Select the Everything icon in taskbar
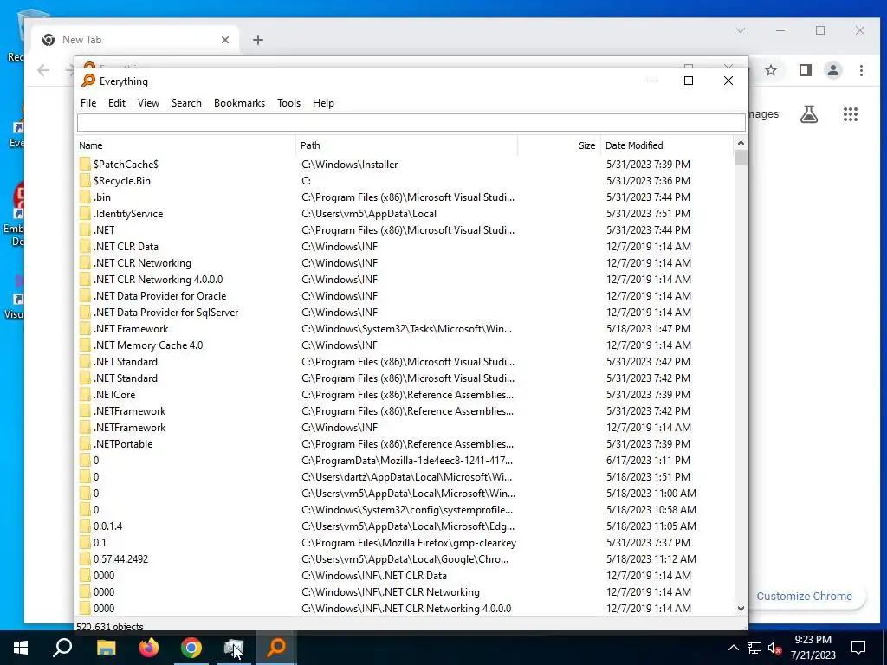 tap(276, 648)
